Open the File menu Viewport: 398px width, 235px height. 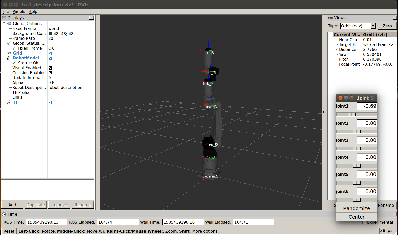(6, 11)
